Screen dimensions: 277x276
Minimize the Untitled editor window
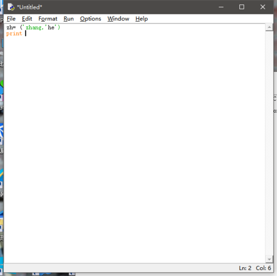221,7
